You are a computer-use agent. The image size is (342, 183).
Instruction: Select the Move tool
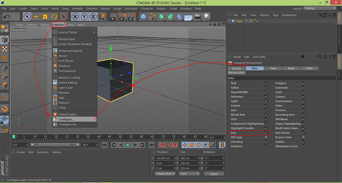pyautogui.click(x=36, y=17)
